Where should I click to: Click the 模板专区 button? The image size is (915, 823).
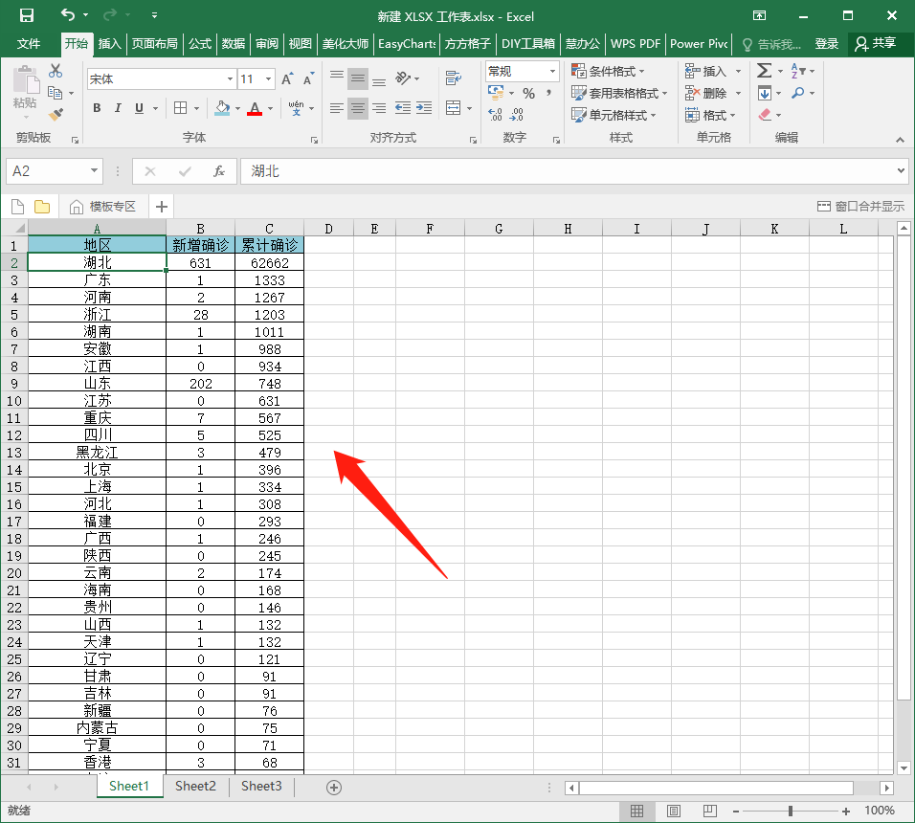point(102,207)
